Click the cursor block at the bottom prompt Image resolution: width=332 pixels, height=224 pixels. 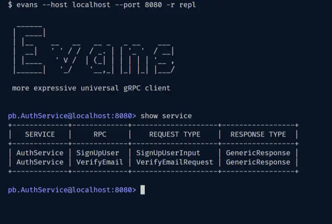[143, 190]
